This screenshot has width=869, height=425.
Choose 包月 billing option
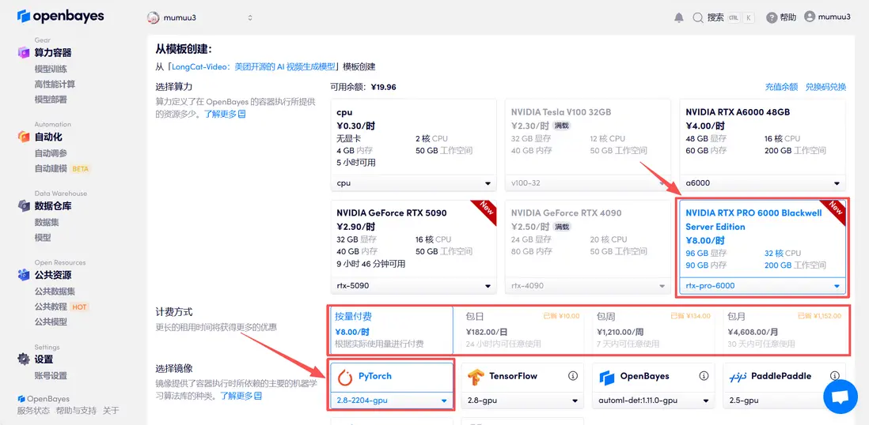(783, 330)
